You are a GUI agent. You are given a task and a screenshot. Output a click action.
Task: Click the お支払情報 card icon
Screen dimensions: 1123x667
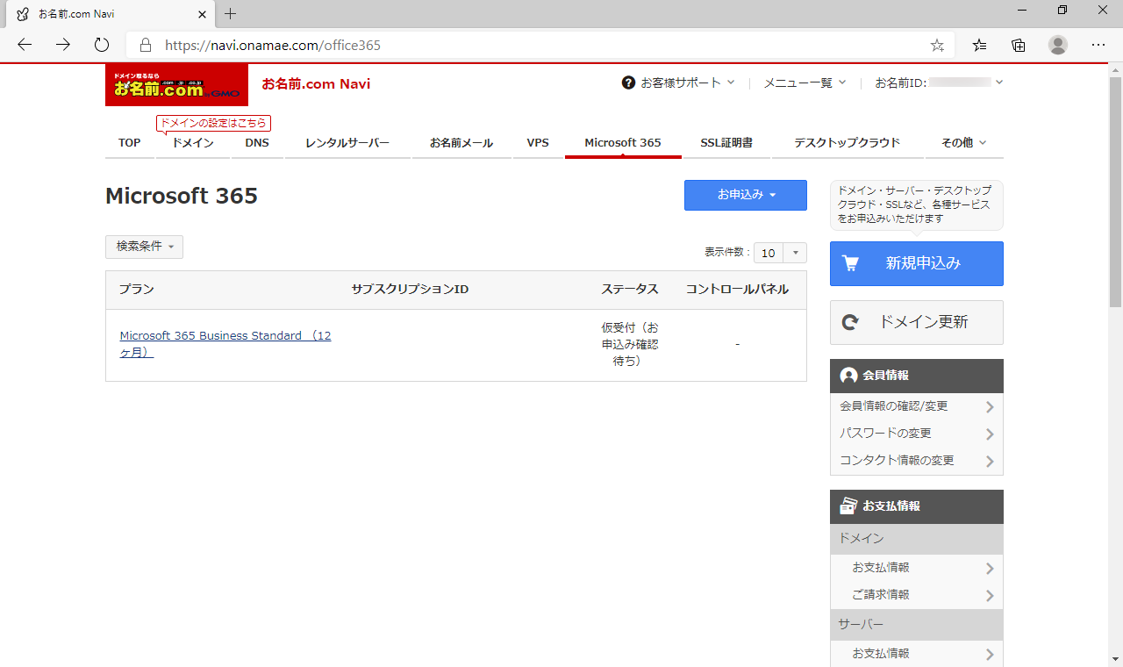pos(848,506)
